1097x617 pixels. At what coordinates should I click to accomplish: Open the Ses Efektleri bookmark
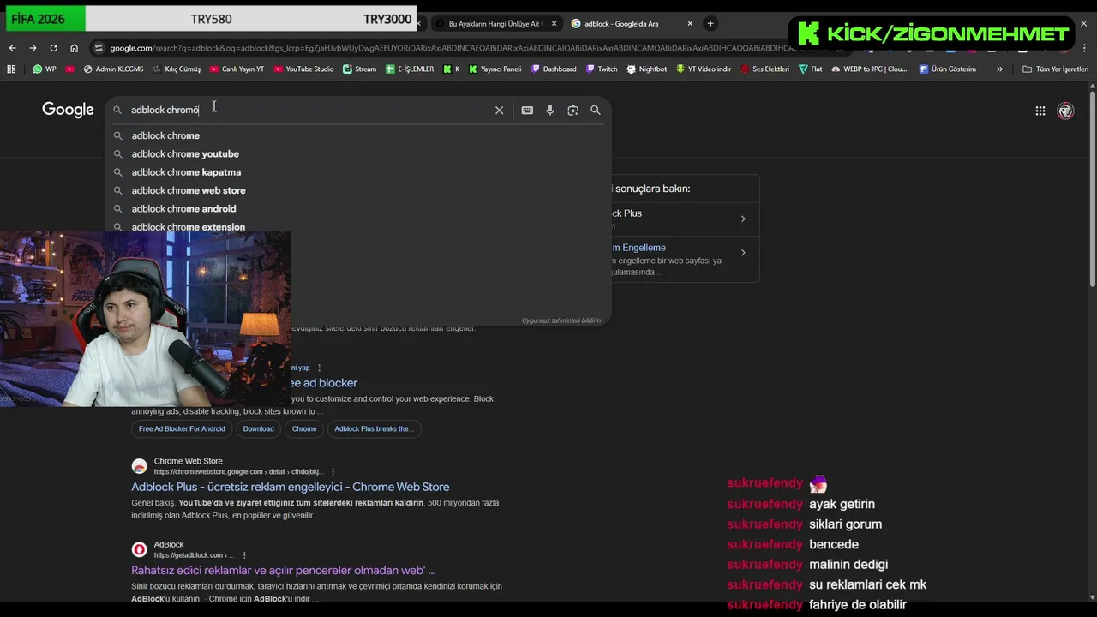(764, 69)
